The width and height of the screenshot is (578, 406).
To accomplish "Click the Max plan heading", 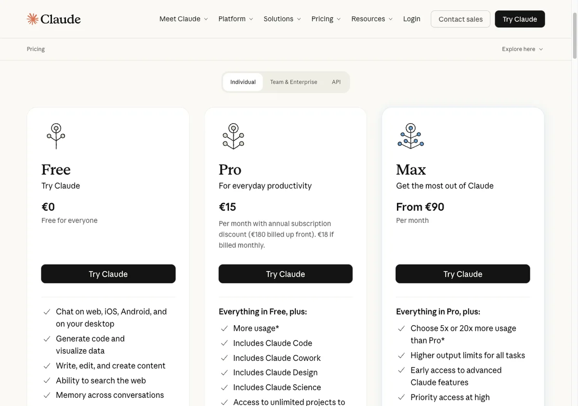I will point(411,169).
